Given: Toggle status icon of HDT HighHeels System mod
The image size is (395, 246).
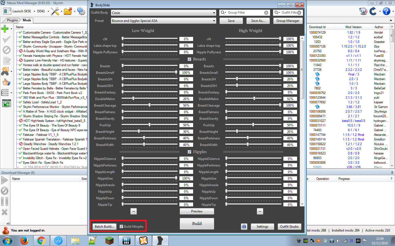Looking at the screenshot, I should click(21, 121).
